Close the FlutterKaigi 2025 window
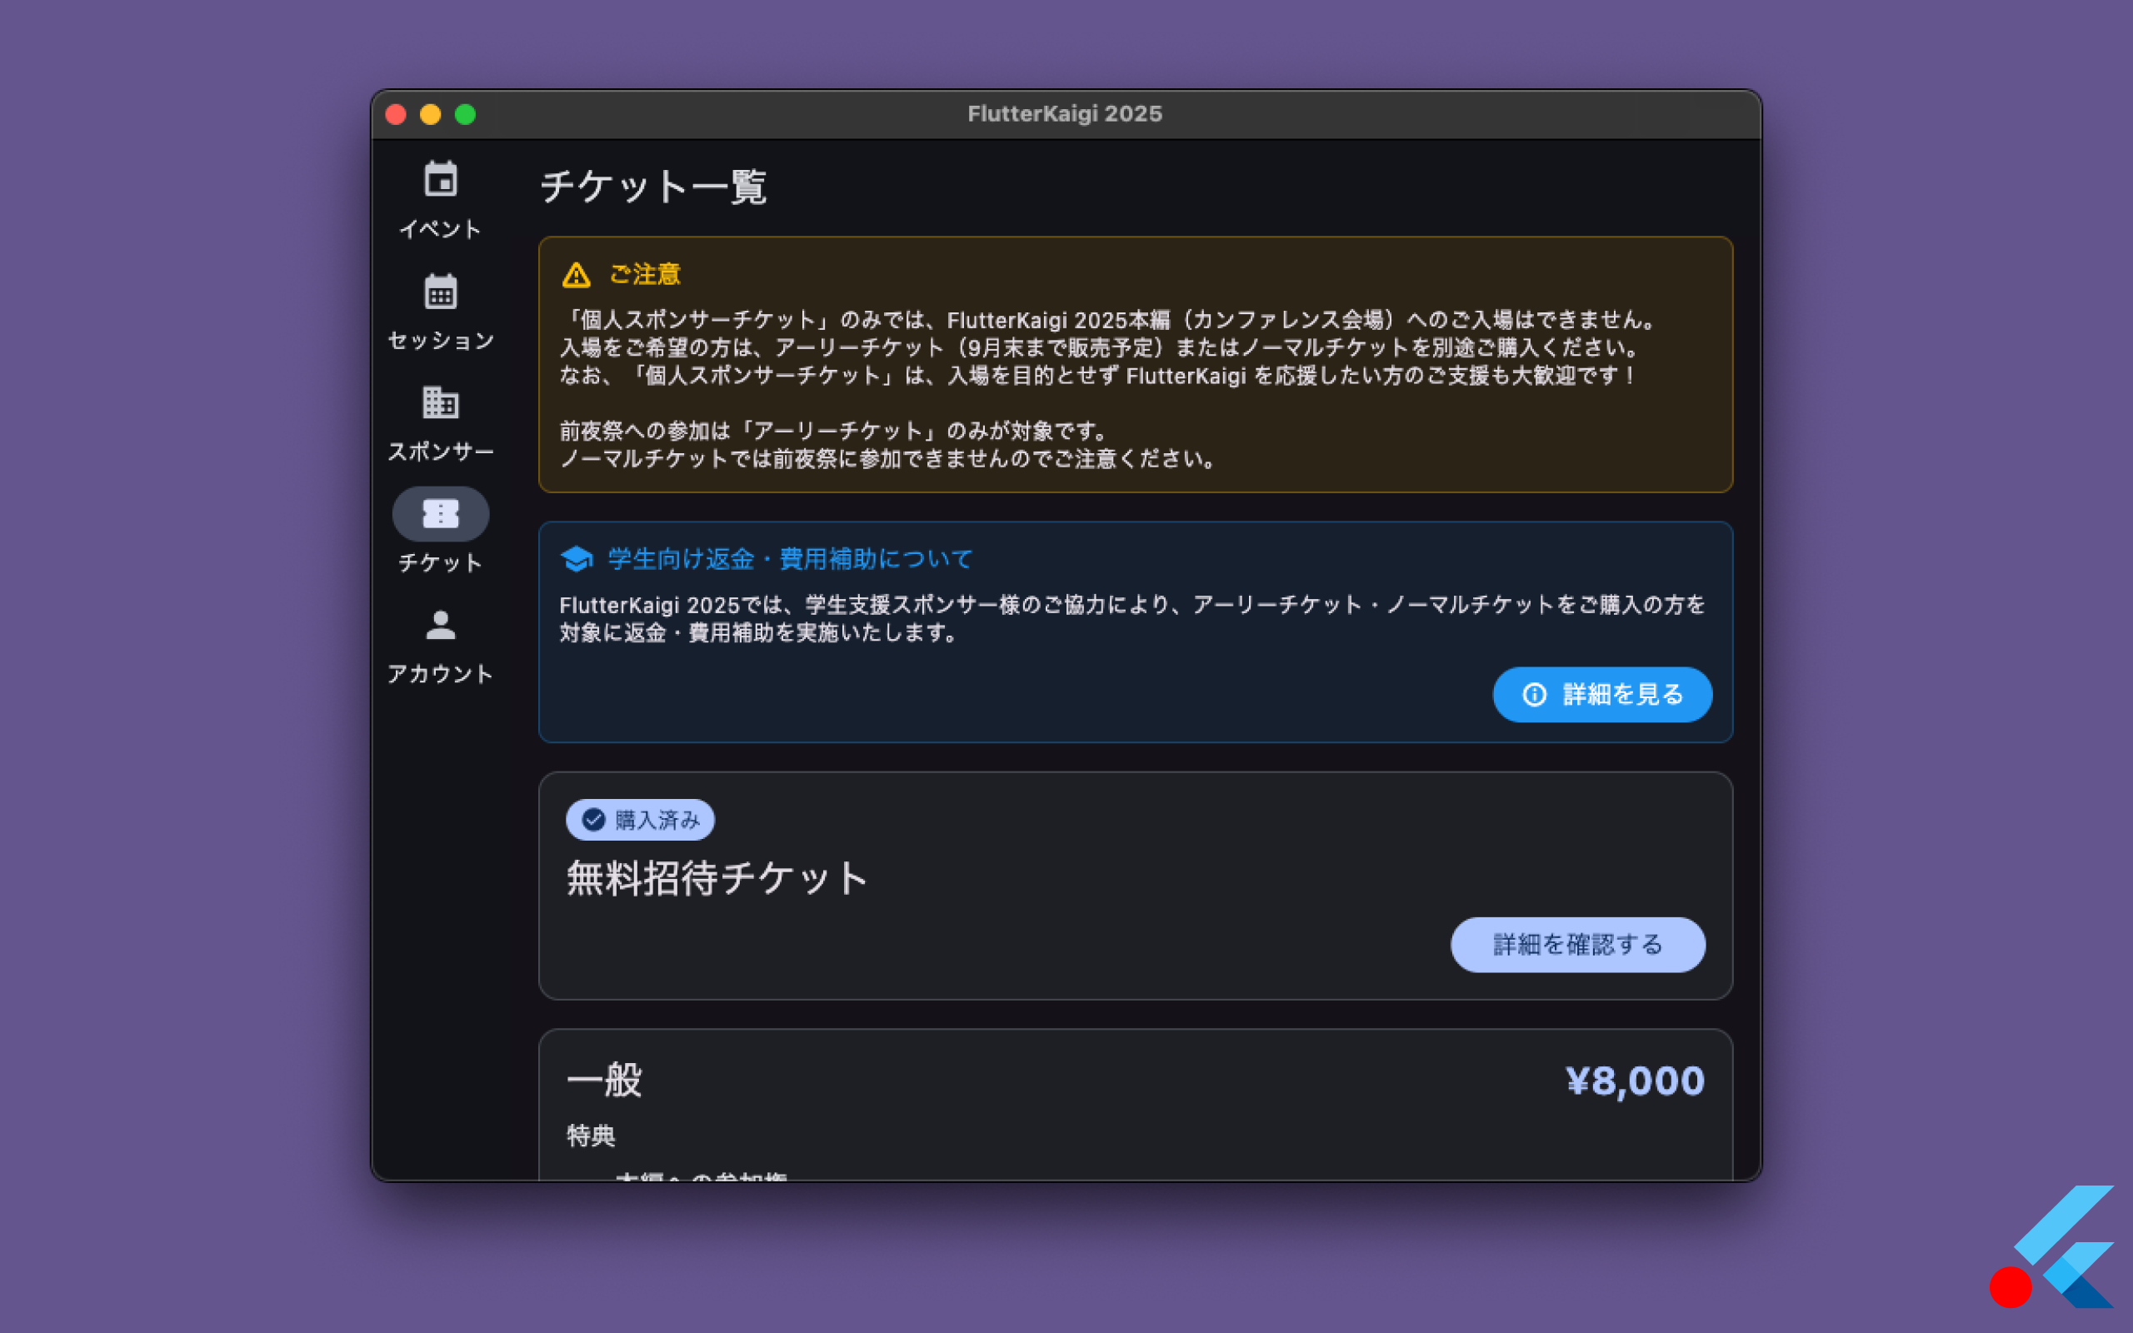The image size is (2133, 1333). (x=396, y=115)
